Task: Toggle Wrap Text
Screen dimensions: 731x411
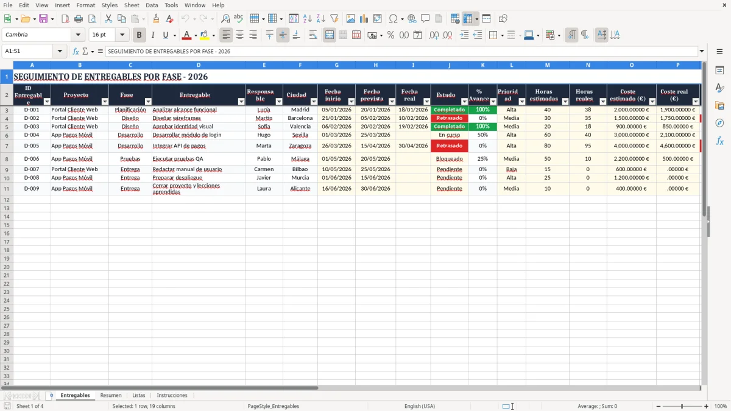Action: point(313,35)
